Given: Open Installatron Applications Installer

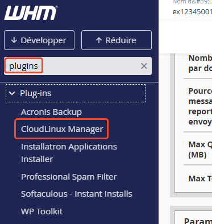Looking at the screenshot, I should (69, 153).
